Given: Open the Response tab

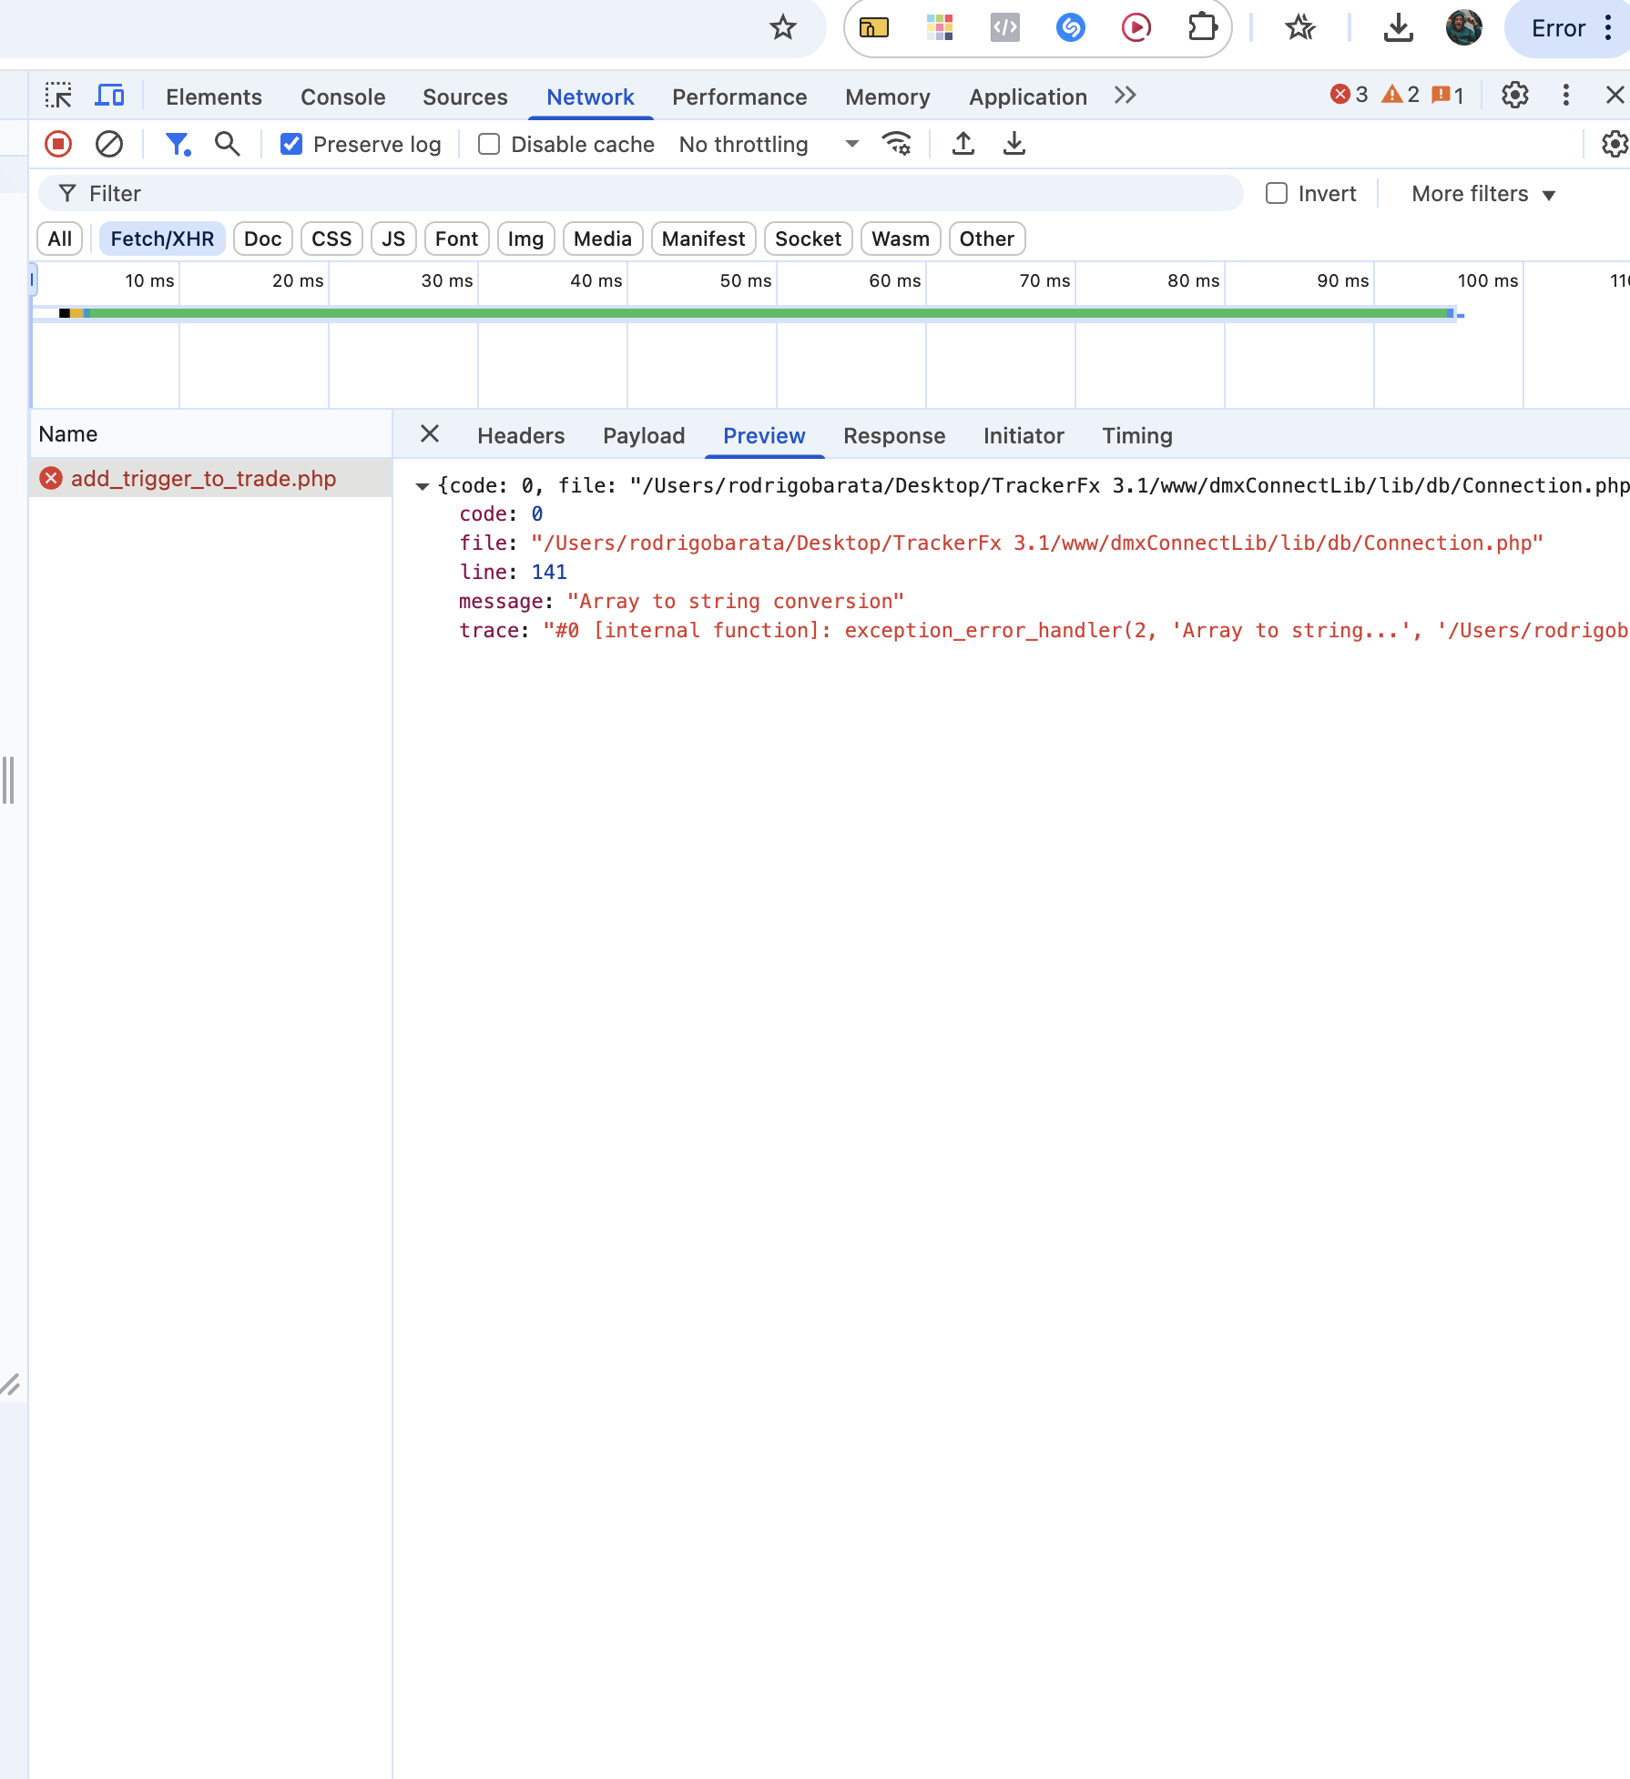Looking at the screenshot, I should (x=893, y=435).
